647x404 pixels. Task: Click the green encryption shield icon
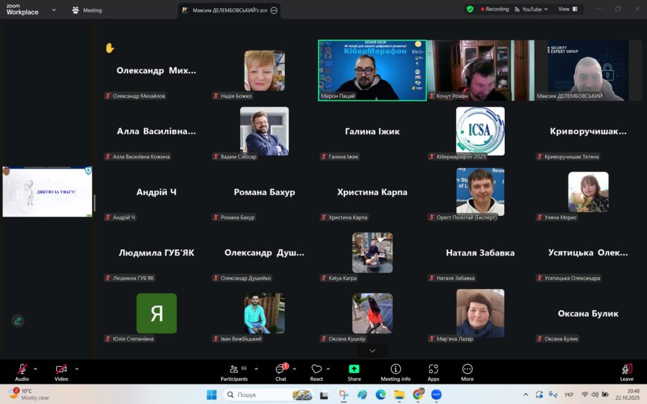point(470,9)
